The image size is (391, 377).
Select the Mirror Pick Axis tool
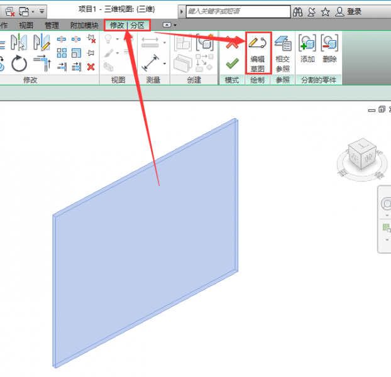(19, 42)
